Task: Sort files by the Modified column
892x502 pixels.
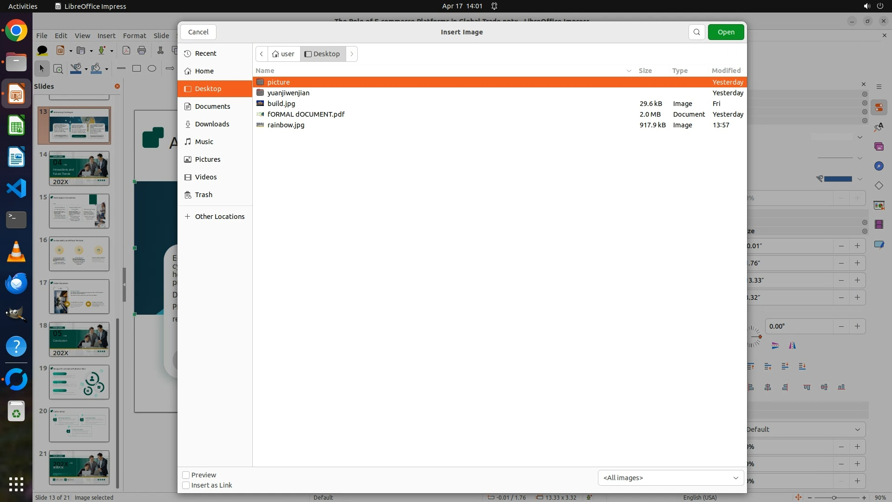Action: 726,71
